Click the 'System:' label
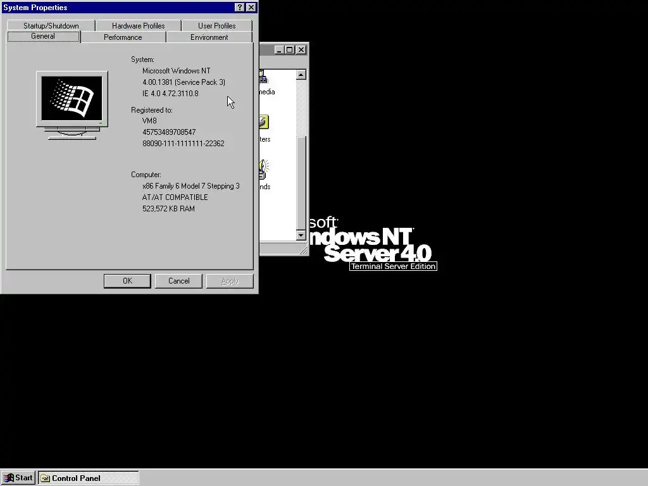 pos(142,59)
